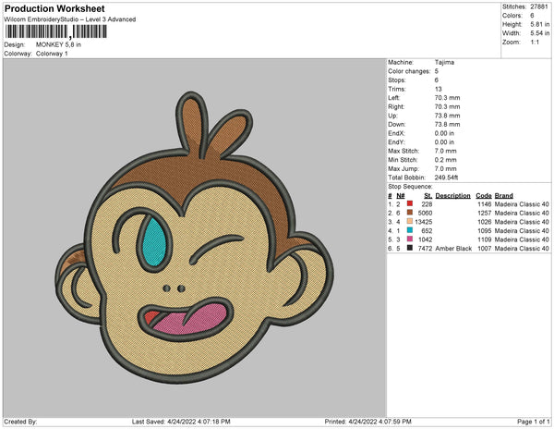Click the 'Description' column header
Image resolution: width=554 pixels, height=429 pixels.
pyautogui.click(x=452, y=196)
